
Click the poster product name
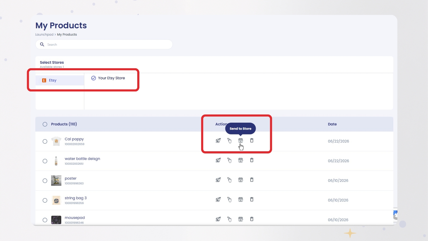(71, 178)
